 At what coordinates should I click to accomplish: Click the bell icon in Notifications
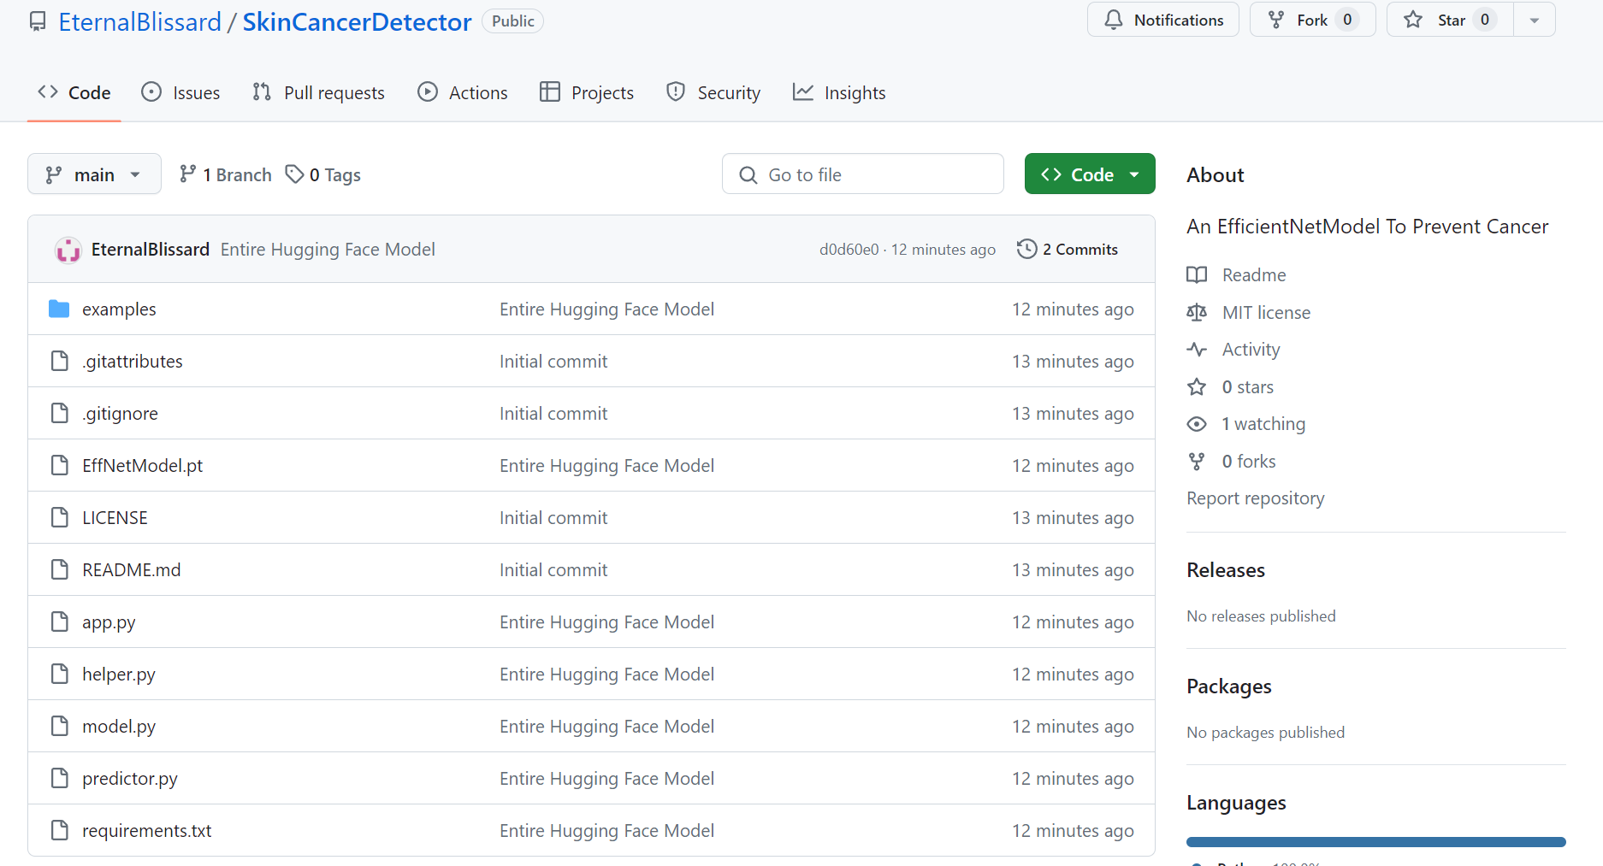point(1113,20)
